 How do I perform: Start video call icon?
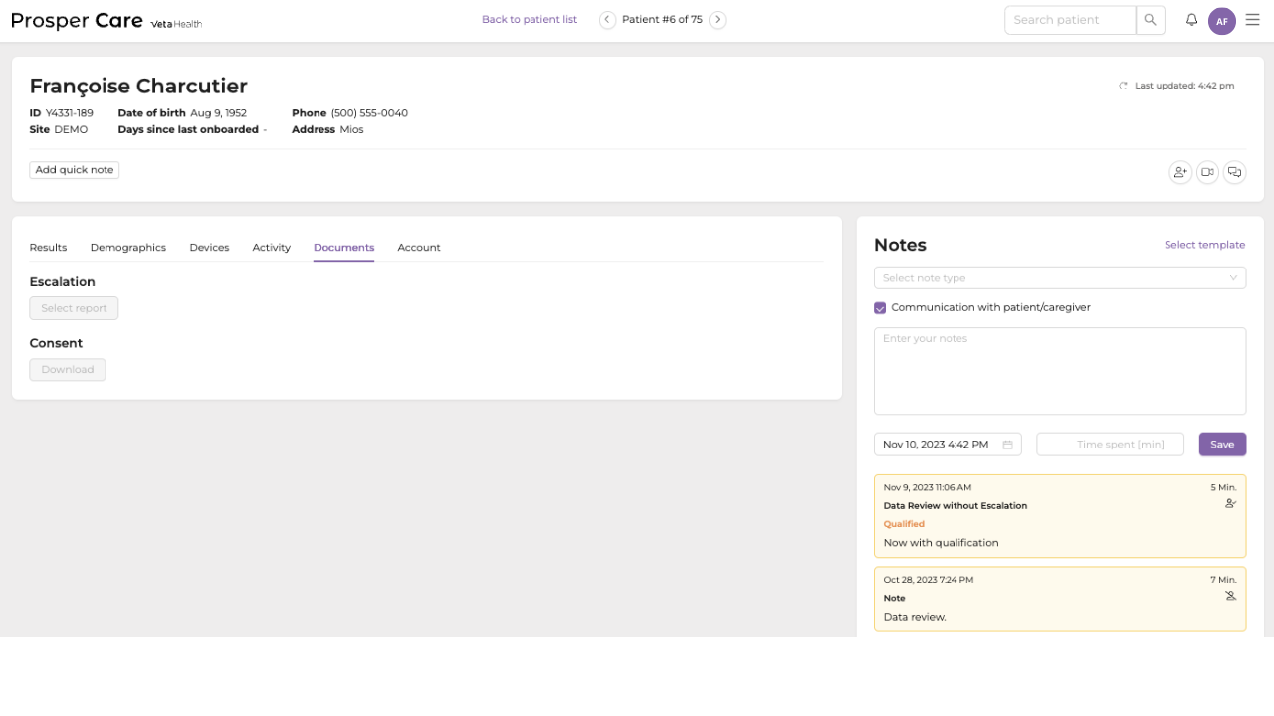pyautogui.click(x=1207, y=172)
